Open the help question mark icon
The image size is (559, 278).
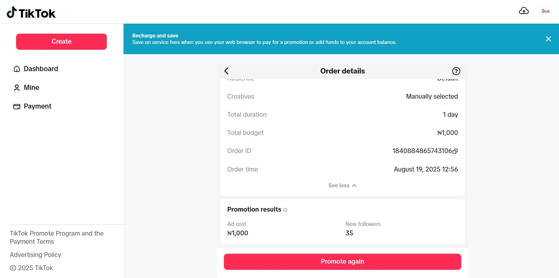(x=456, y=71)
